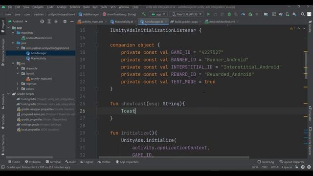Open the Problems tool window
313x176 pixels.
[33, 162]
